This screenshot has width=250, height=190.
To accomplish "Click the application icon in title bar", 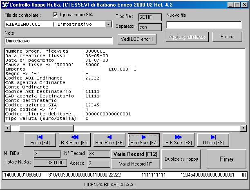I will tap(5, 4).
